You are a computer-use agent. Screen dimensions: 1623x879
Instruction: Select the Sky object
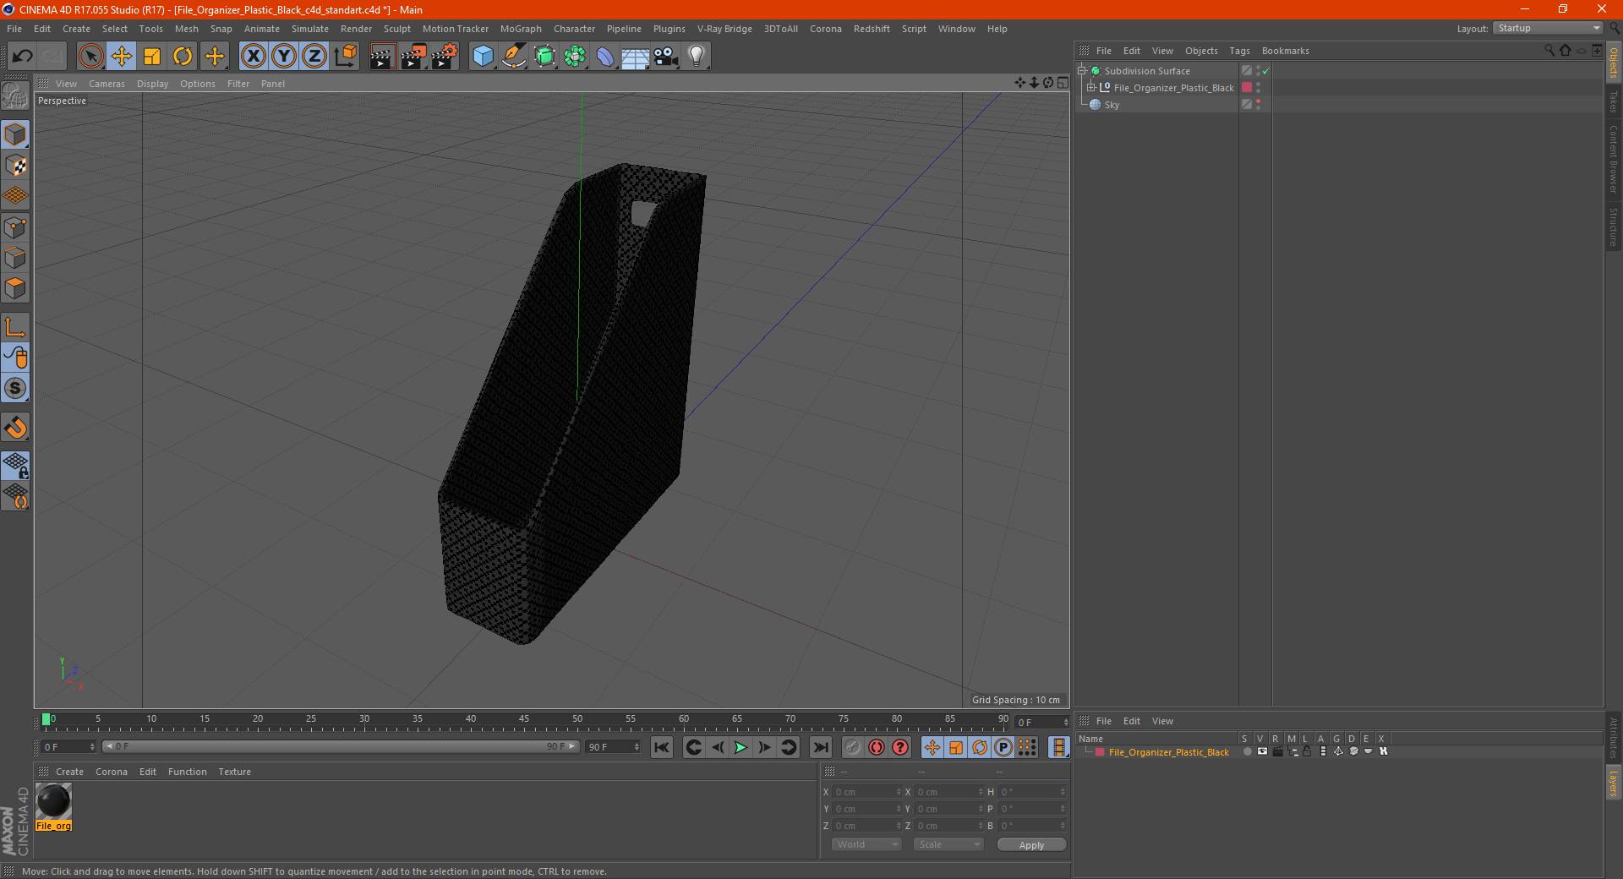coord(1112,105)
